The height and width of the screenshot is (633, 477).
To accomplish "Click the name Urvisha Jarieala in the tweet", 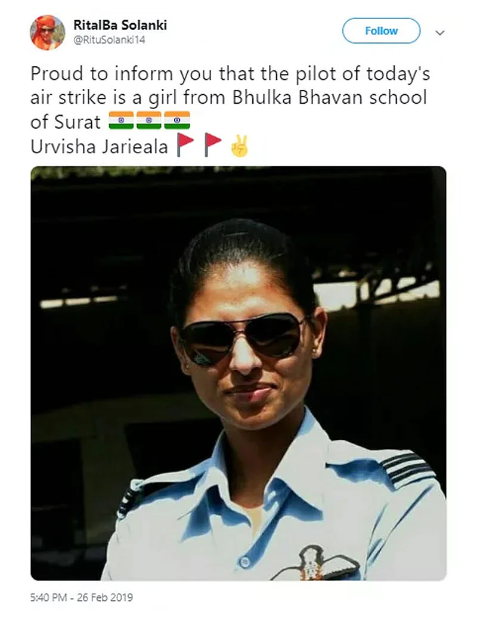I will coord(99,146).
